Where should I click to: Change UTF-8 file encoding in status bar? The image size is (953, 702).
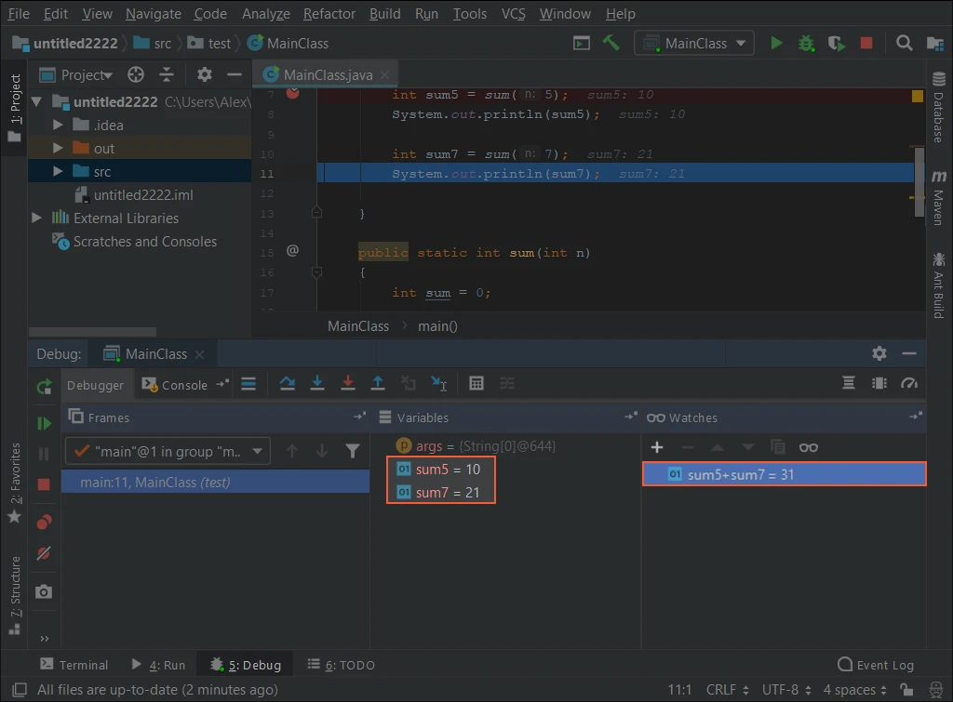785,690
